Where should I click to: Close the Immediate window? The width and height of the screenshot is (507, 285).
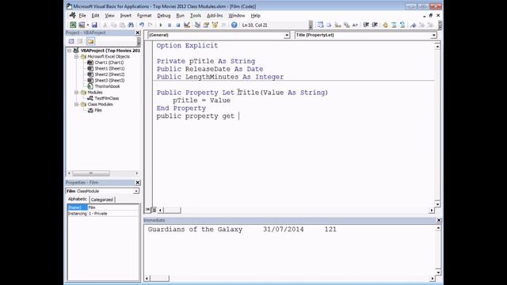(x=439, y=220)
